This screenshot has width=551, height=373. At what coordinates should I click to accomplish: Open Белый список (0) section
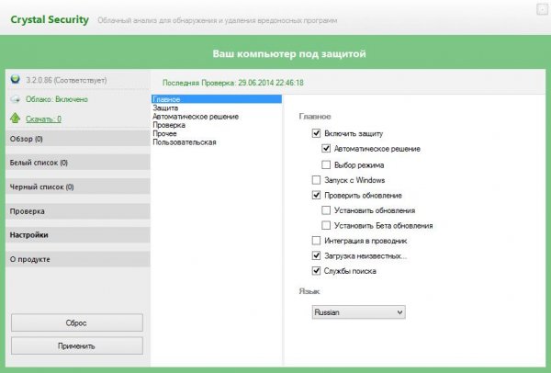click(78, 163)
